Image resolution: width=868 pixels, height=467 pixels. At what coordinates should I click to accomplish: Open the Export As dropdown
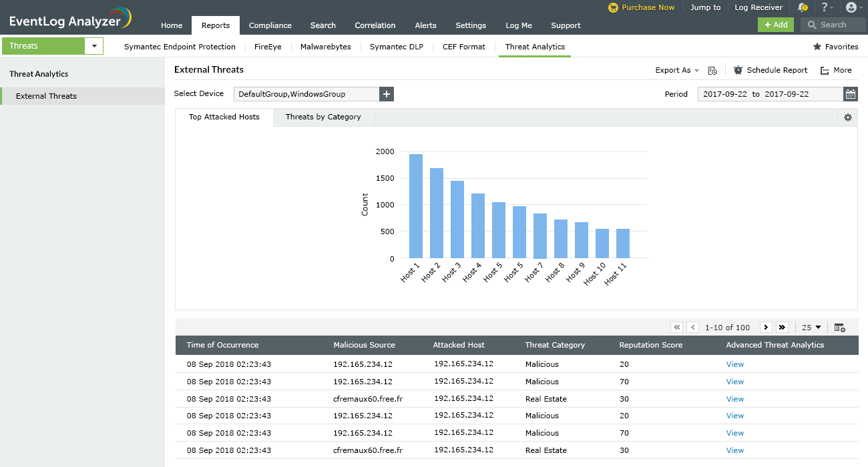coord(676,70)
